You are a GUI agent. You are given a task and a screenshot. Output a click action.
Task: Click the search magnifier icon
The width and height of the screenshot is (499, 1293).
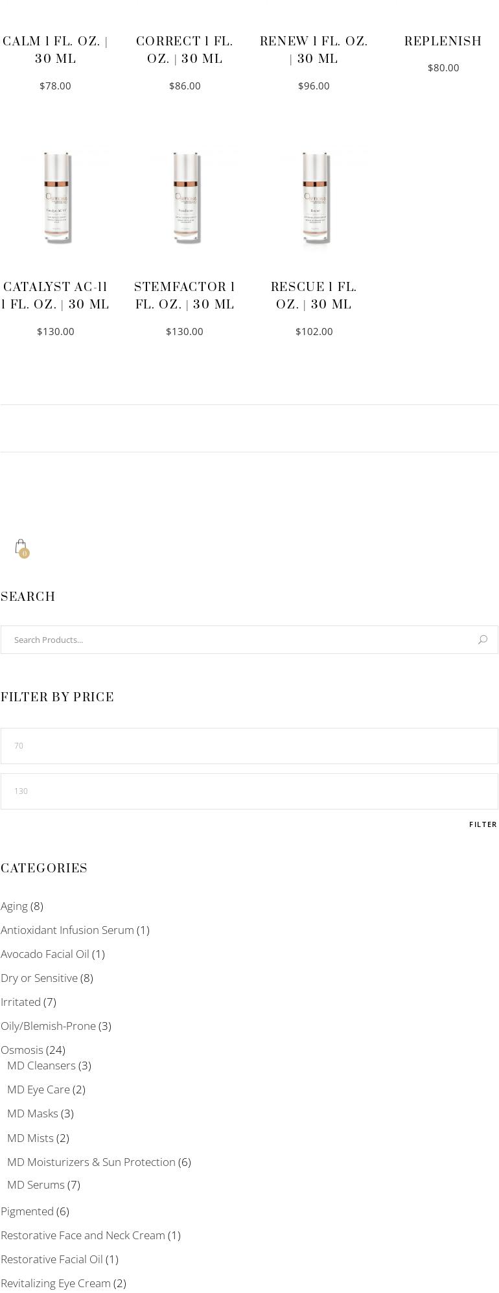pos(482,640)
